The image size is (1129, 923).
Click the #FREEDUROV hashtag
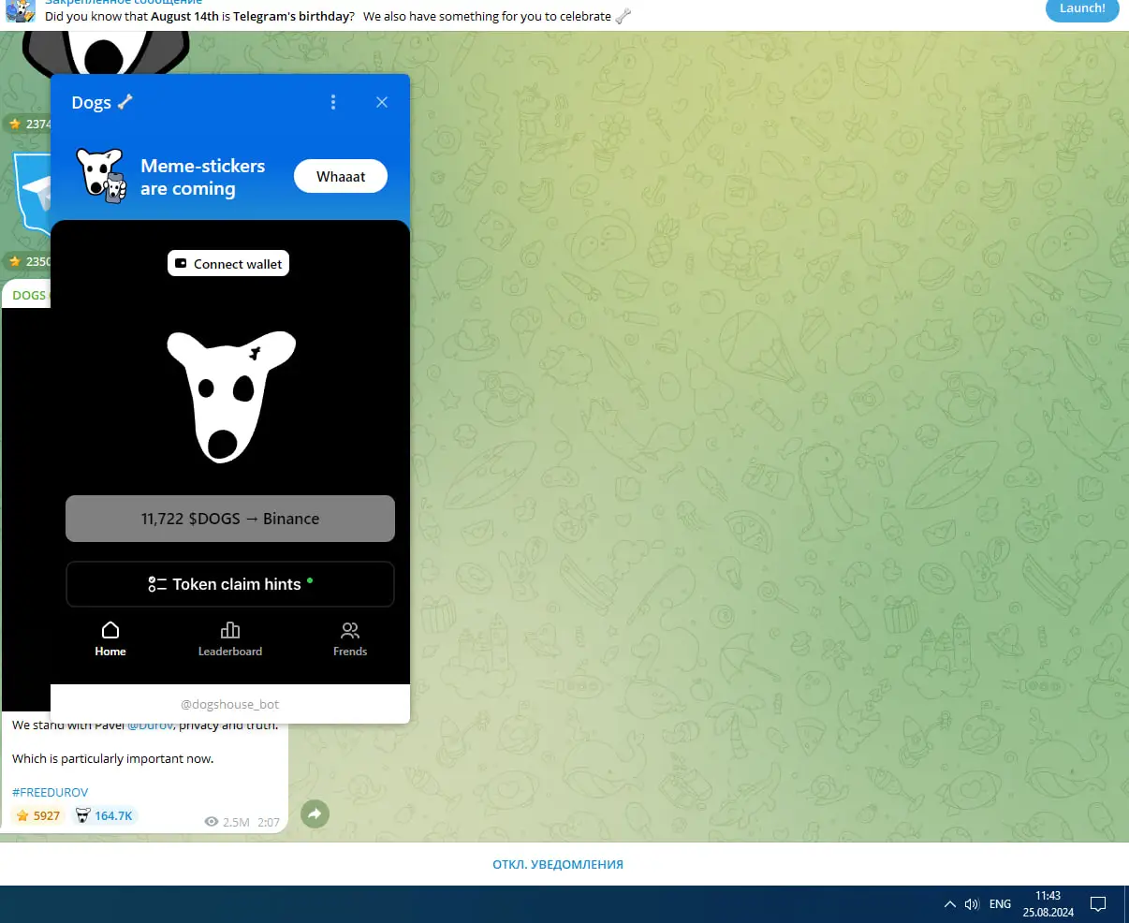[51, 792]
